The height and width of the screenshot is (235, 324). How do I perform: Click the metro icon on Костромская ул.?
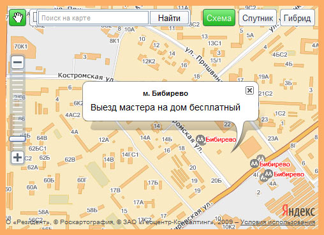[201, 140]
